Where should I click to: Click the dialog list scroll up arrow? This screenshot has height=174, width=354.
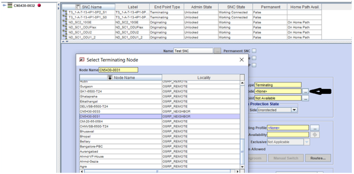(x=242, y=83)
